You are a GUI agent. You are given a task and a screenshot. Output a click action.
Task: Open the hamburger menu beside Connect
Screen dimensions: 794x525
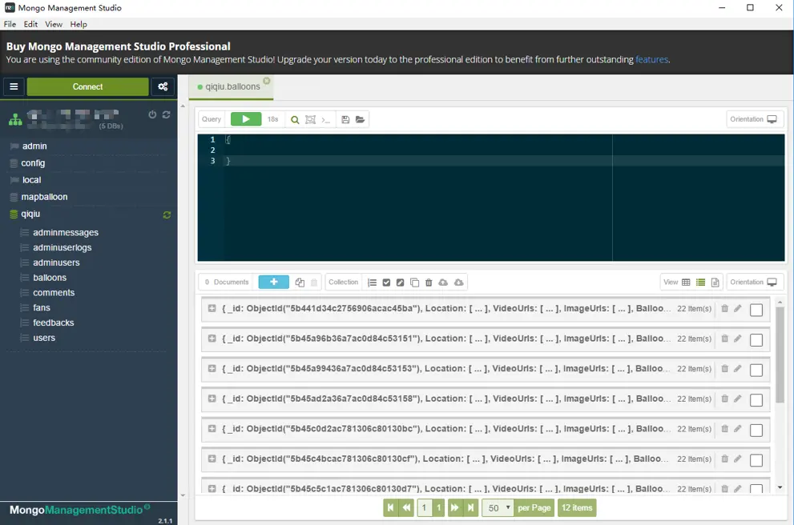click(14, 86)
